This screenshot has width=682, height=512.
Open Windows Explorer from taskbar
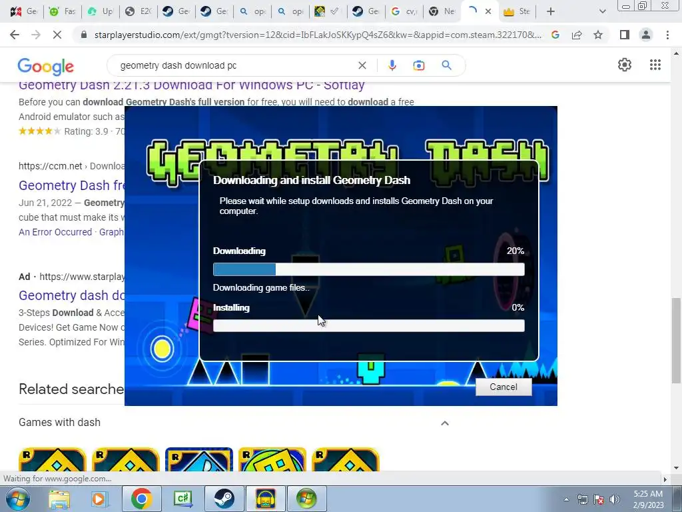[x=59, y=499]
